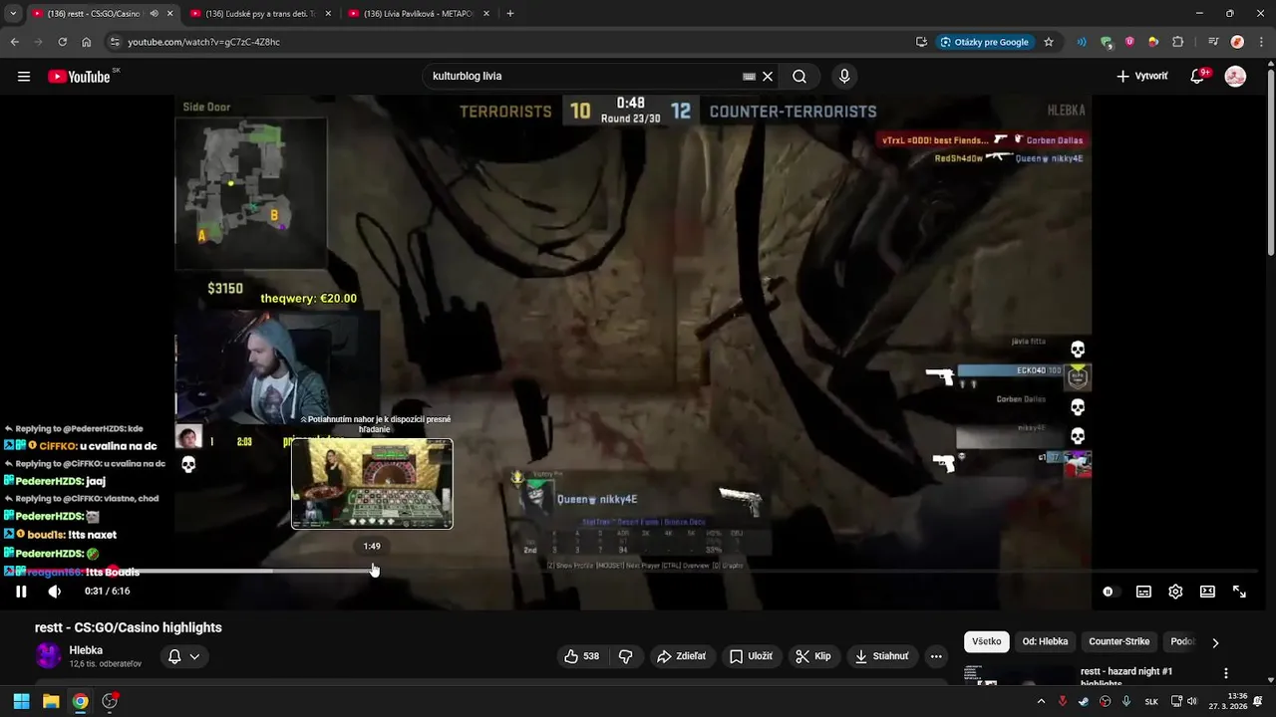Open YouTube notifications bell
The image size is (1276, 717).
click(1198, 77)
